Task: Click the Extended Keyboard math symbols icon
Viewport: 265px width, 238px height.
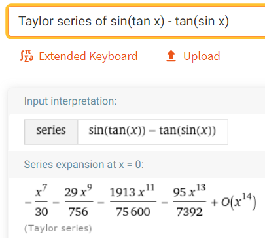Action: (x=27, y=56)
